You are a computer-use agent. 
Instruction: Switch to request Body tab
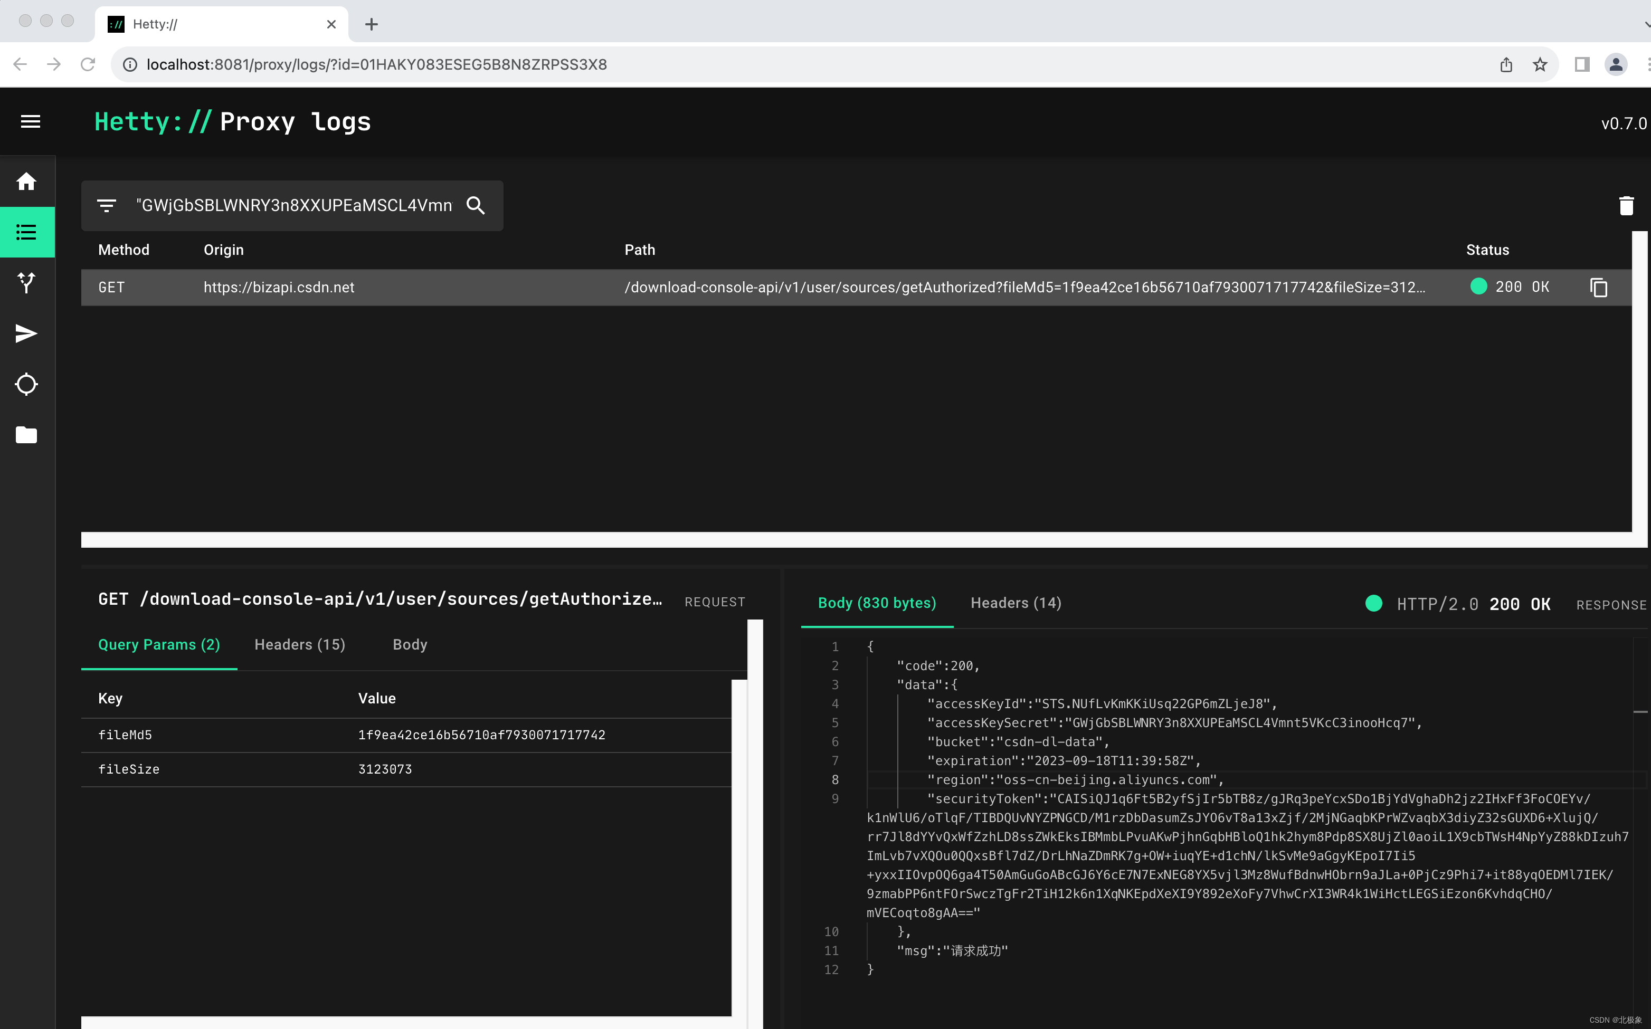coord(410,644)
